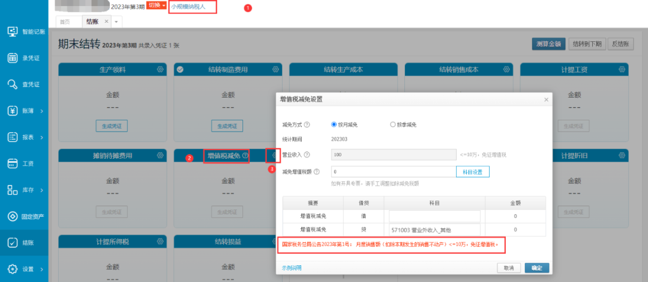Click the 减免增值税额 input field
This screenshot has width=648, height=282.
[394, 171]
